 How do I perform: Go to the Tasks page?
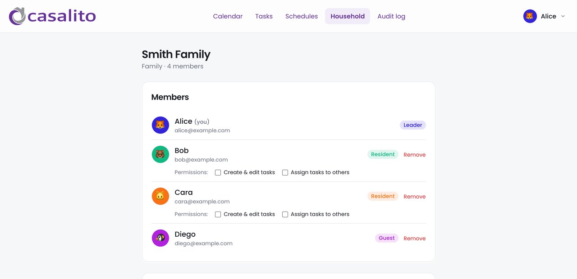pyautogui.click(x=264, y=16)
